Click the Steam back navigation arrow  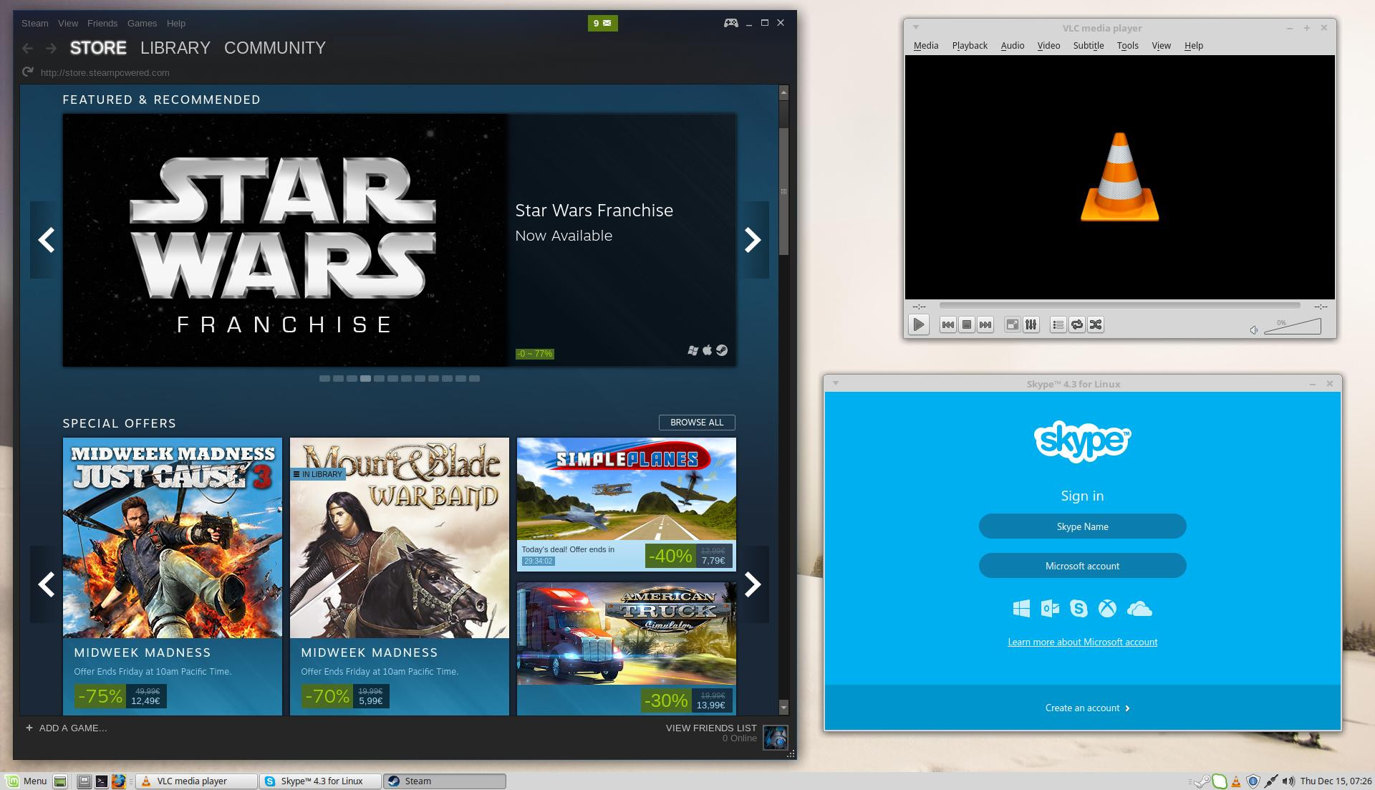click(27, 48)
